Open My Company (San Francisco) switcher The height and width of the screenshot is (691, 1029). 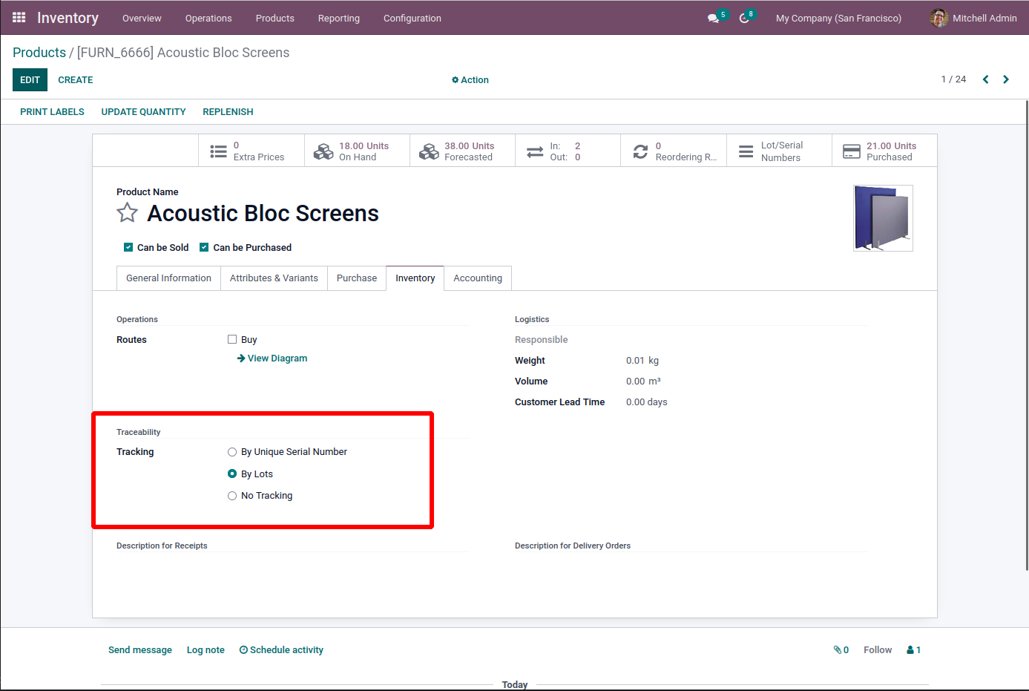click(838, 19)
